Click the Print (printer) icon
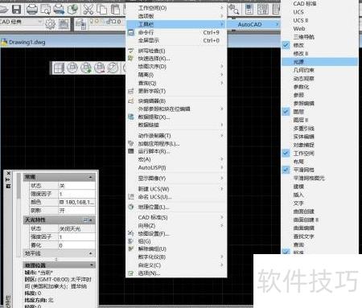Screen dimensions: 362x308 click(x=32, y=10)
